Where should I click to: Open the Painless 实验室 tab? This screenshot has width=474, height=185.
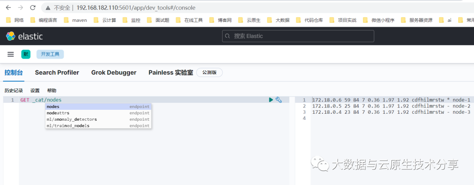tap(171, 73)
